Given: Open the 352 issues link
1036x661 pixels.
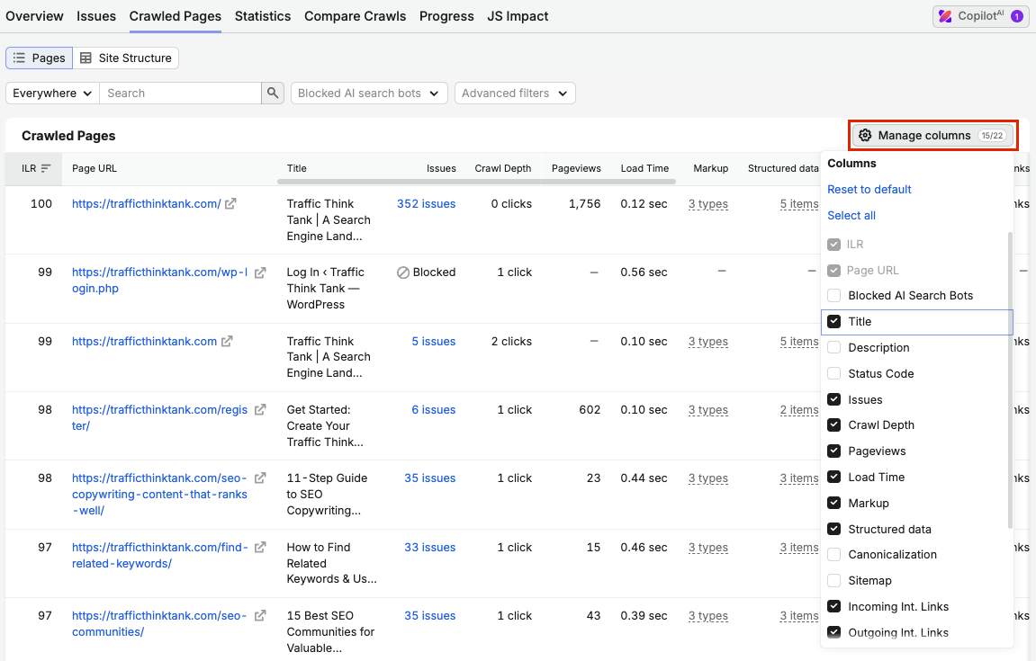Looking at the screenshot, I should coord(426,204).
